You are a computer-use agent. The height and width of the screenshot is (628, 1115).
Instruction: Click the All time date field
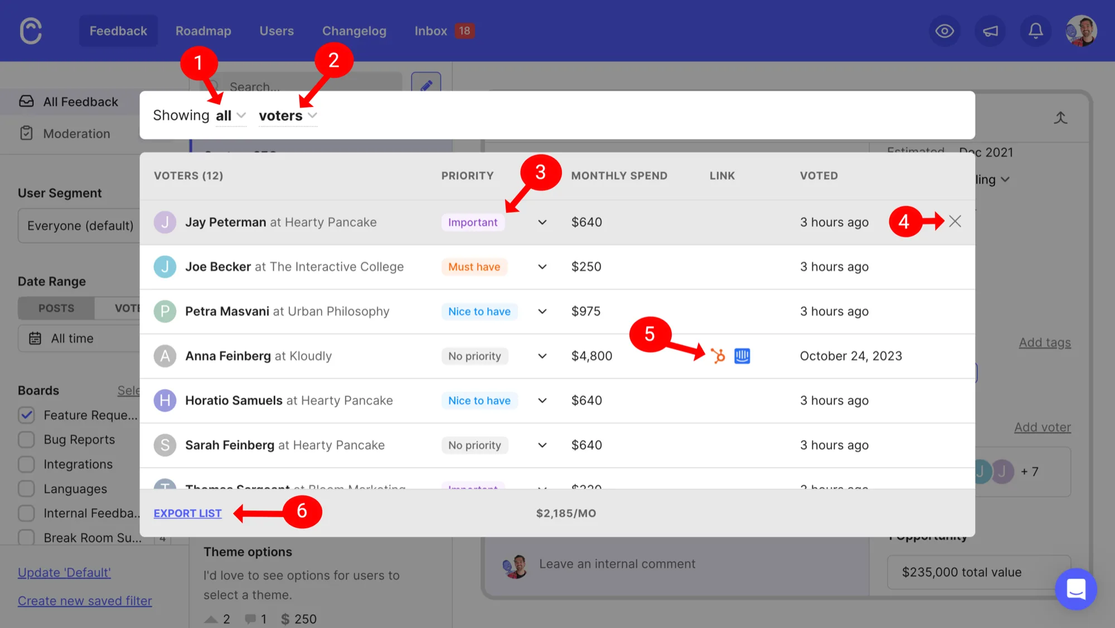tap(79, 338)
